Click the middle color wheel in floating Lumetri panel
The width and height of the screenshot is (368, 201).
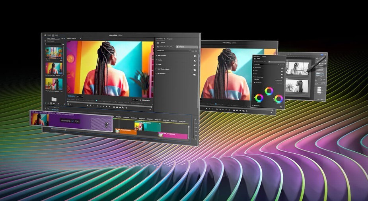269,91
